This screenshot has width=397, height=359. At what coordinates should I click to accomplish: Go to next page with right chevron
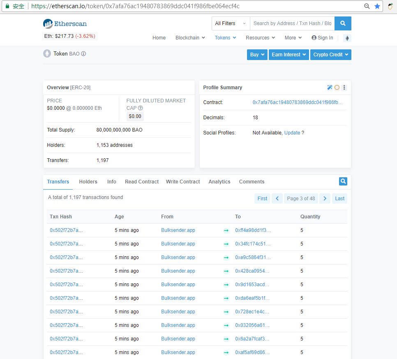325,198
